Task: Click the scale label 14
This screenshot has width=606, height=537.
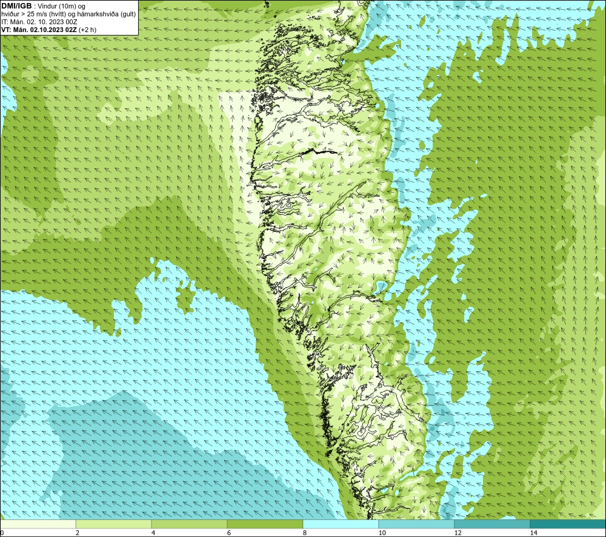Action: (533, 533)
